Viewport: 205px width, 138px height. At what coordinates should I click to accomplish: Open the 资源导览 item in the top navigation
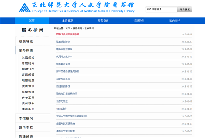[139, 21]
